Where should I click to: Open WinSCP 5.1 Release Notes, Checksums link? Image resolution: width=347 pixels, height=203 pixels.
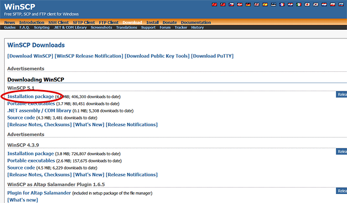(x=40, y=125)
